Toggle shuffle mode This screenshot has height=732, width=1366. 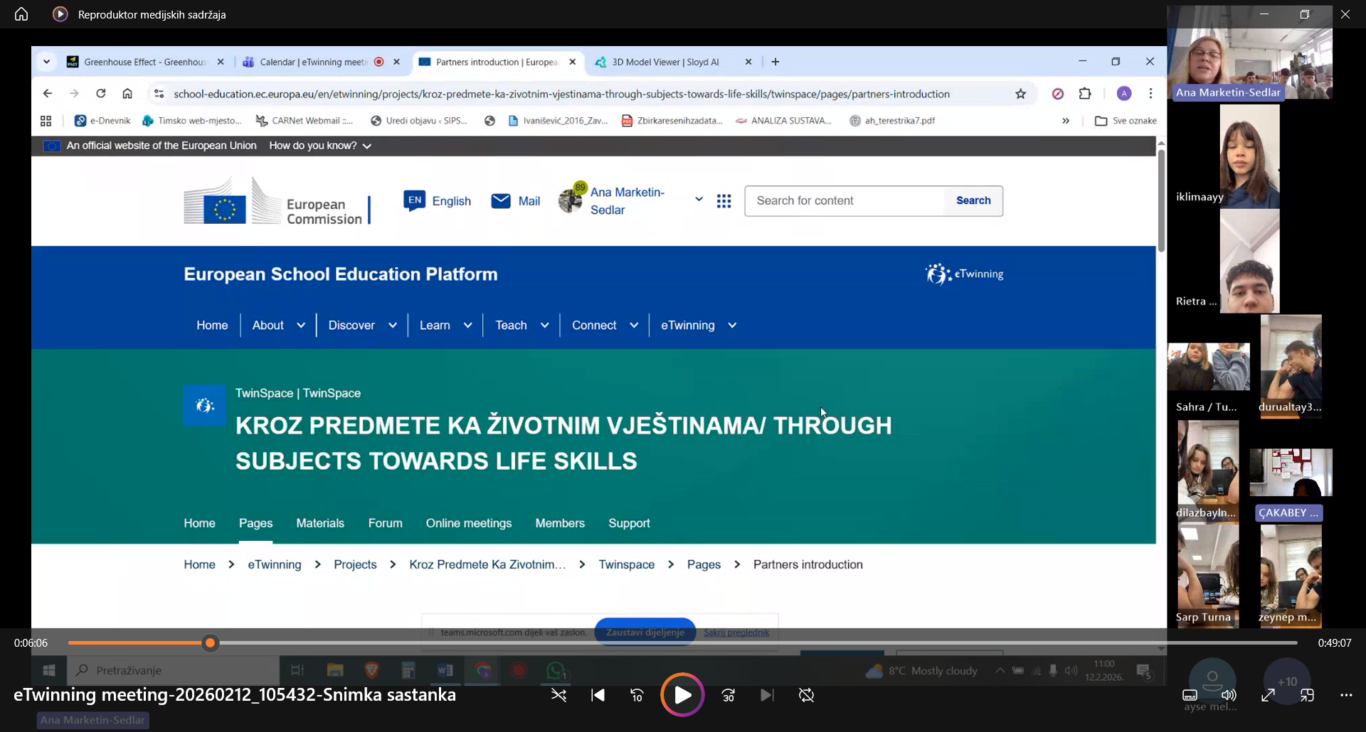558,696
